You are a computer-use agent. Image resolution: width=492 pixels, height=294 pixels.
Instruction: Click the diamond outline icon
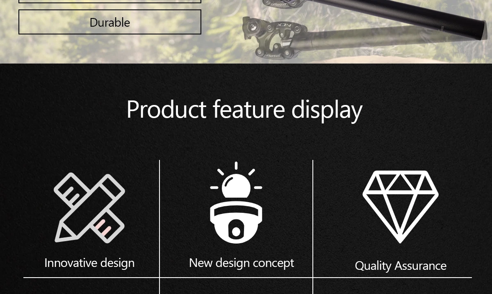tap(401, 207)
